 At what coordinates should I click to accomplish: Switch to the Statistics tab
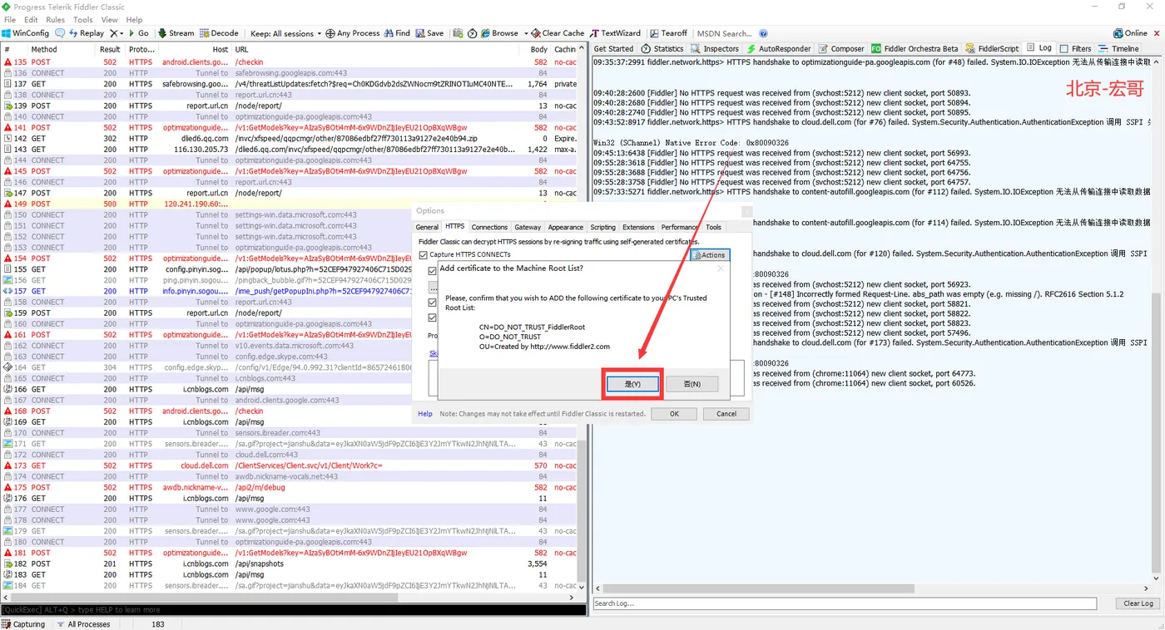(x=662, y=49)
